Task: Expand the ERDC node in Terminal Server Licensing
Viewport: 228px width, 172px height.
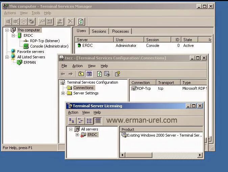Action: click(77, 135)
